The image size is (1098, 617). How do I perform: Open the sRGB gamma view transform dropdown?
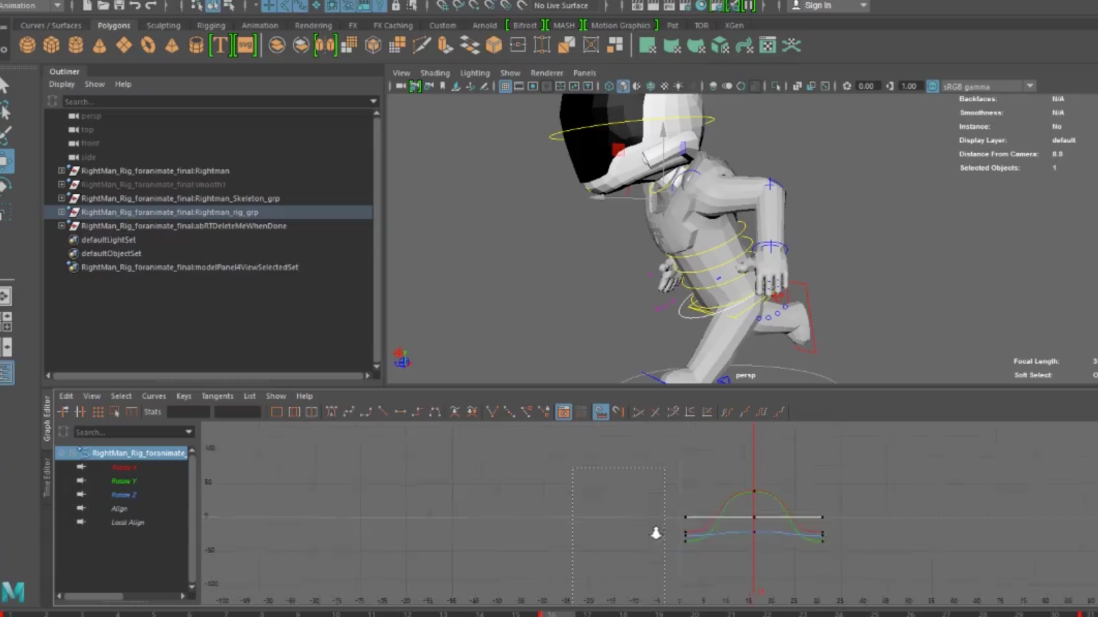1030,86
